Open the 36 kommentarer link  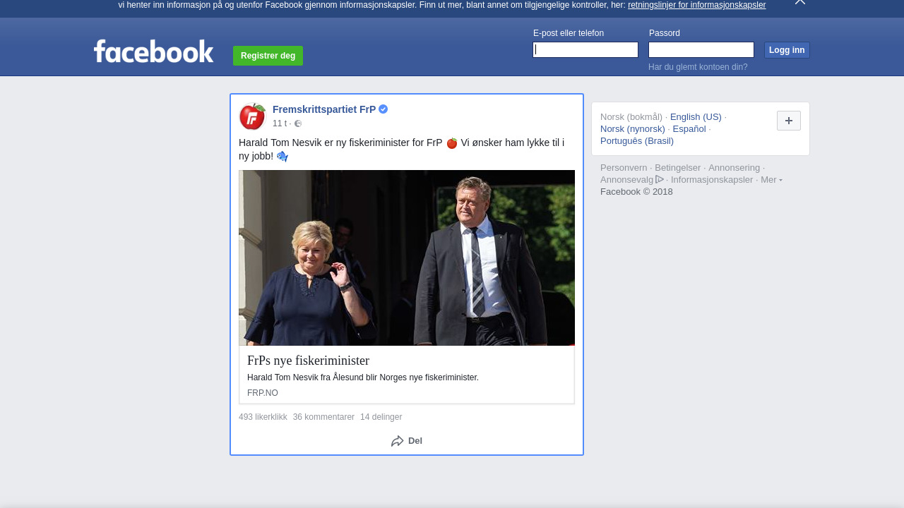point(323,417)
